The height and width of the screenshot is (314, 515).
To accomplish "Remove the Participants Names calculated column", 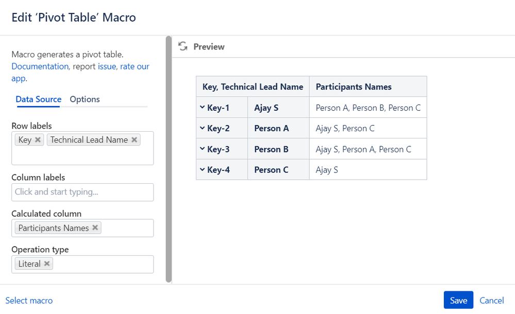I will (x=95, y=228).
